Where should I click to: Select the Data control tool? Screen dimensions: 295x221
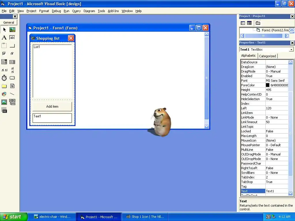click(x=12, y=102)
